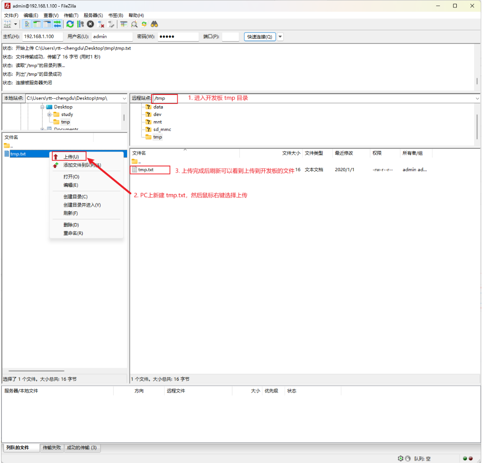Expand the local site path dropdown
The image size is (483, 463).
click(124, 98)
